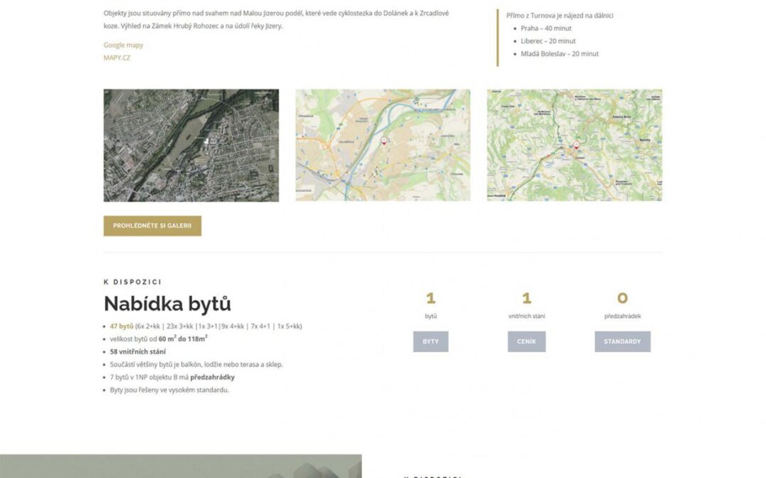The image size is (766, 478).
Task: Click the 'bytů' counter label under number 1
Action: tap(431, 316)
